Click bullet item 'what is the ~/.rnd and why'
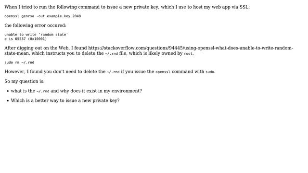Screen dimensions: 308x173 pyautogui.click(x=77, y=91)
